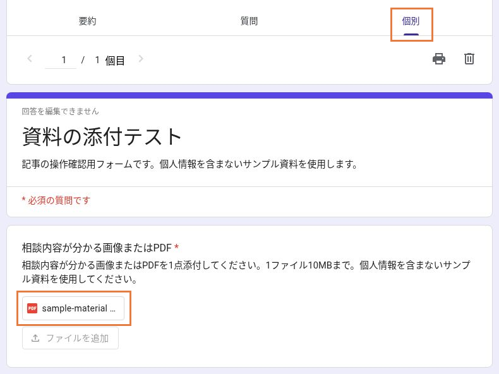Open the sample-material PDF attachment
Image resolution: width=499 pixels, height=374 pixels.
(x=73, y=308)
